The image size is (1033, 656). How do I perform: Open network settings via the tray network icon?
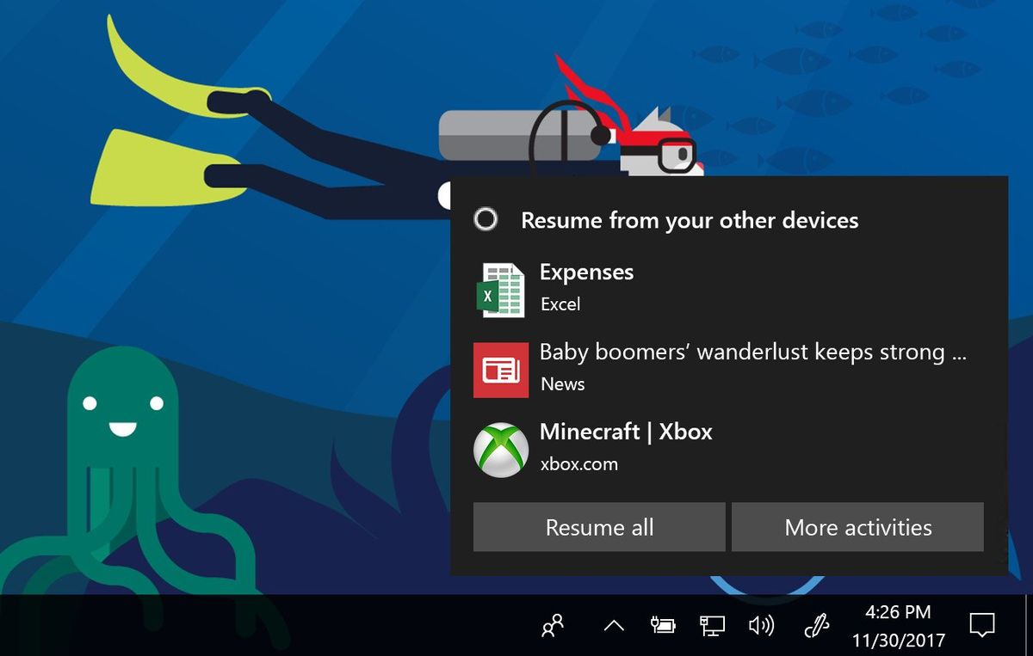click(x=713, y=627)
